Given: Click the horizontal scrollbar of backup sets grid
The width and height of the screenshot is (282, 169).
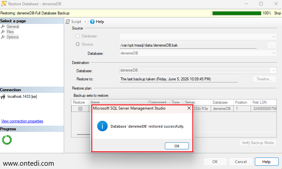Looking at the screenshot, I should [x=84, y=134].
